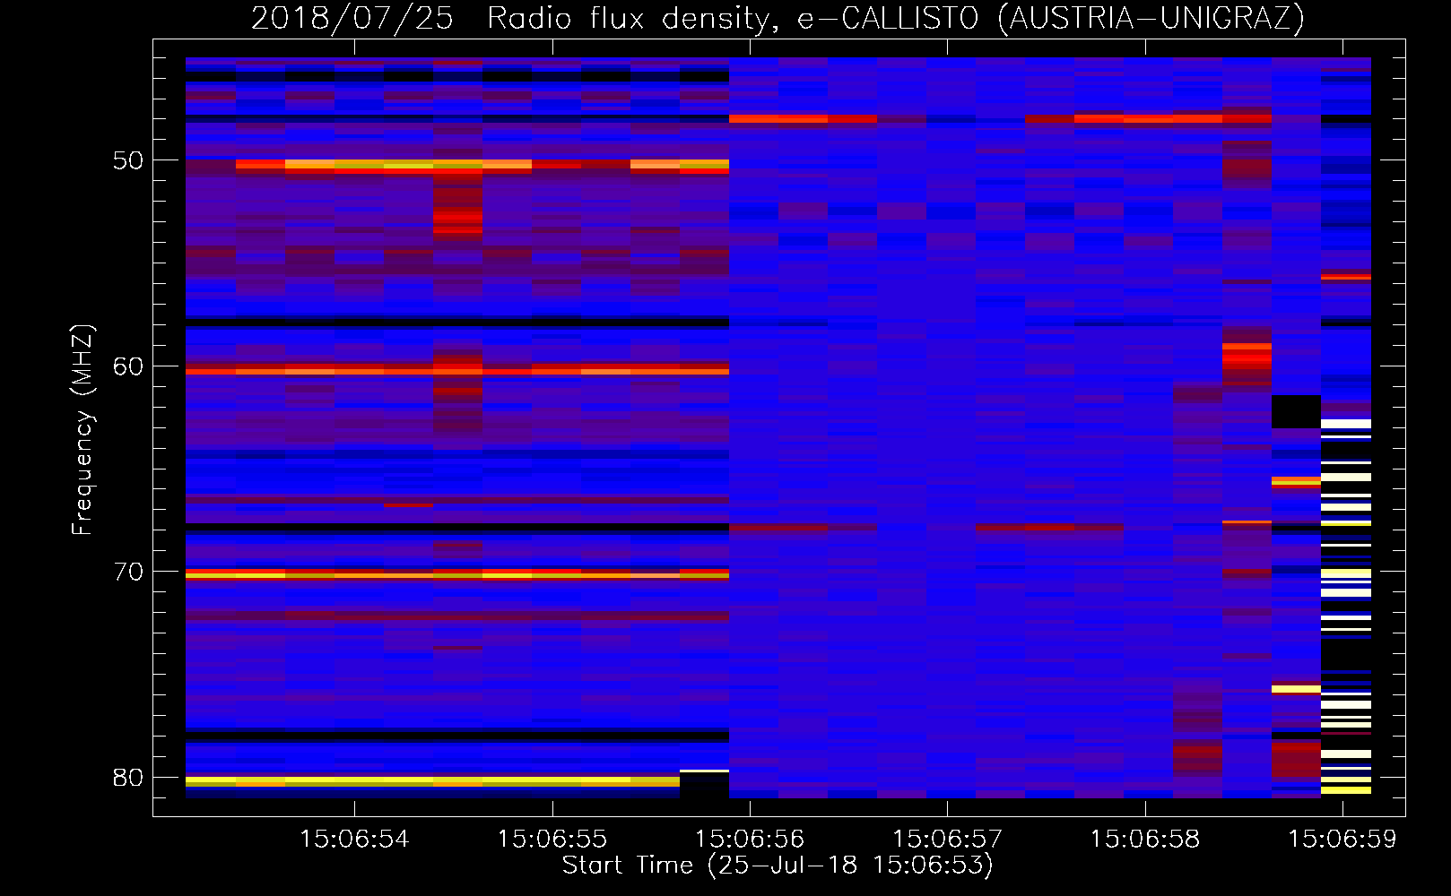Click the 15:06:58 time tick label
Viewport: 1451px width, 896px height.
(x=1145, y=840)
